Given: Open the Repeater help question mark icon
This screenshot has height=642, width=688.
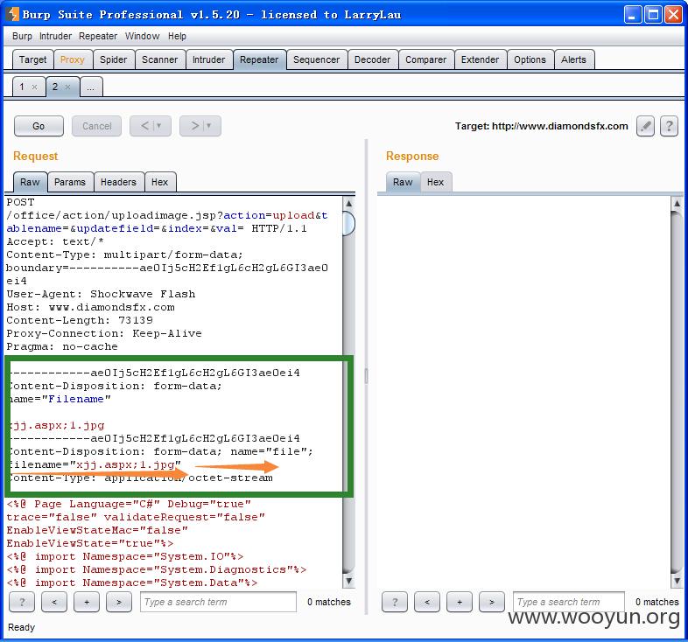Looking at the screenshot, I should point(669,126).
